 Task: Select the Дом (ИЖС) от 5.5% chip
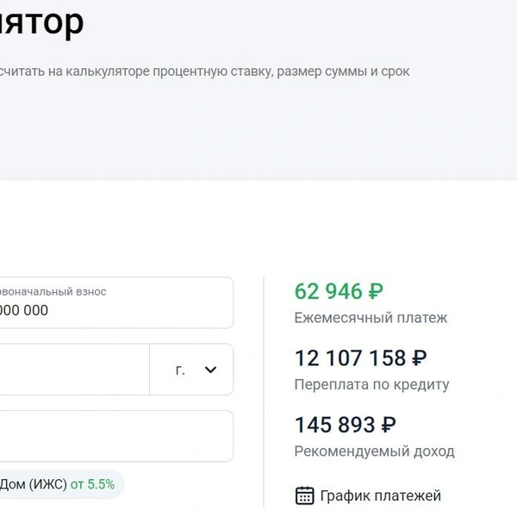pos(62,484)
